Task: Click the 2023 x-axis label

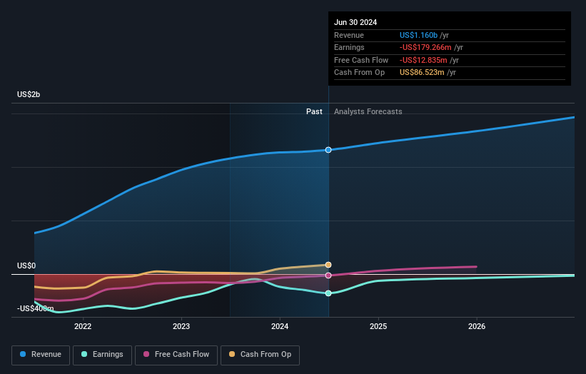Action: pos(181,326)
